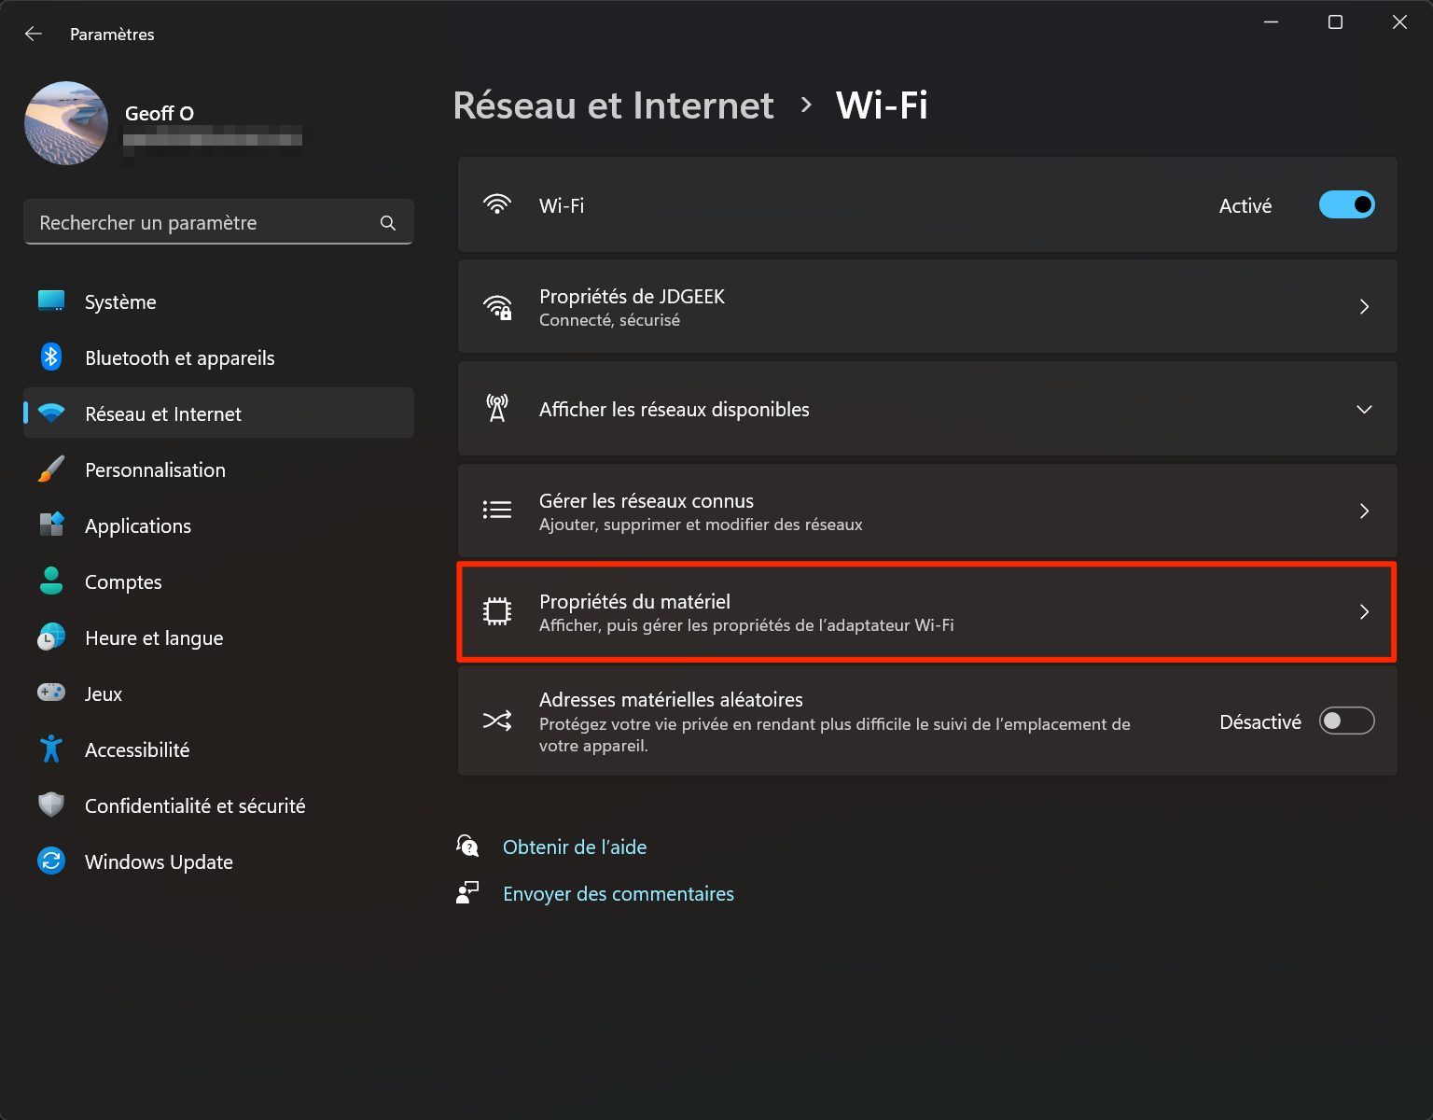Open Heure et langue settings
Viewport: 1433px width, 1120px height.
click(x=218, y=637)
